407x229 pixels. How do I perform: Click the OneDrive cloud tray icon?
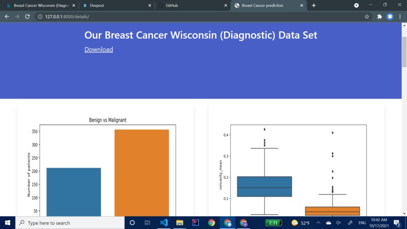pyautogui.click(x=329, y=223)
